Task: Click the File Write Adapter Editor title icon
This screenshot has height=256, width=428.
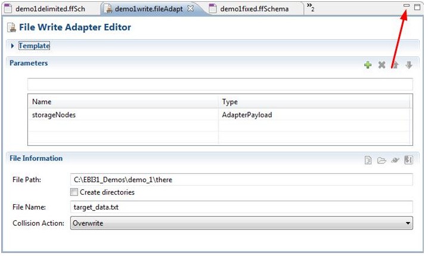Action: coord(11,27)
